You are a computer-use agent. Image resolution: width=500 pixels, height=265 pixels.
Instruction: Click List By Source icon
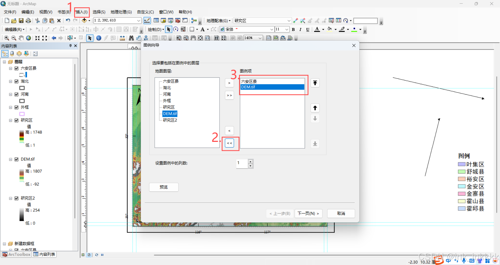12,54
